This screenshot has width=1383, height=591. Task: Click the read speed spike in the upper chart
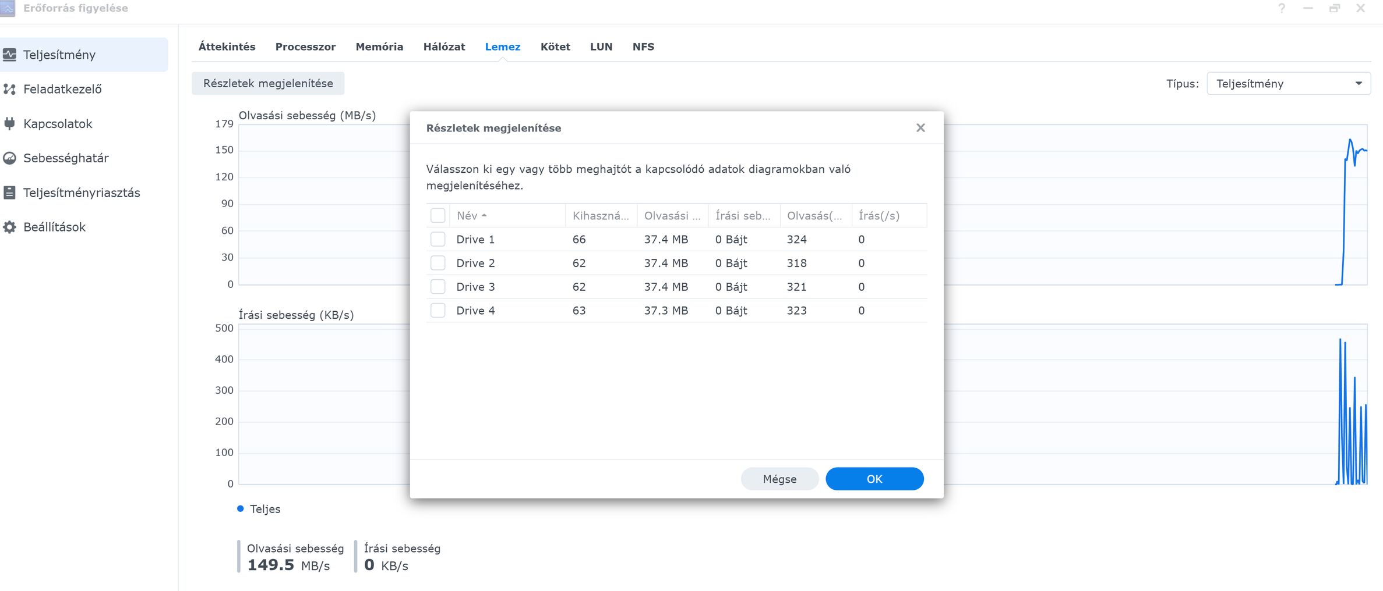point(1352,212)
